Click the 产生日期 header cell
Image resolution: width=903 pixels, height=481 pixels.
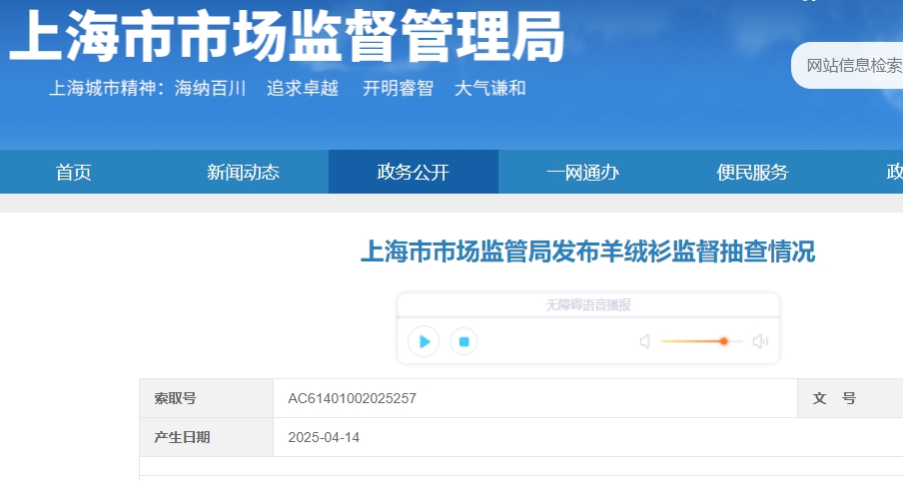point(183,437)
